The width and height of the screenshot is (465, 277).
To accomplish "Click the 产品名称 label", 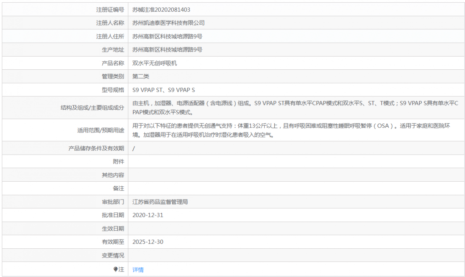I will point(113,63).
